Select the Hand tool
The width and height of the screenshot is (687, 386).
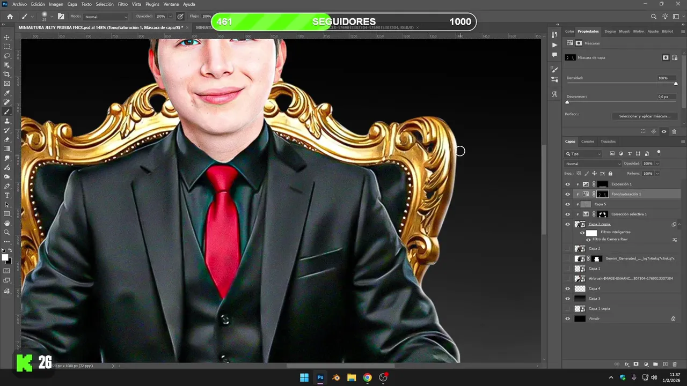7,223
